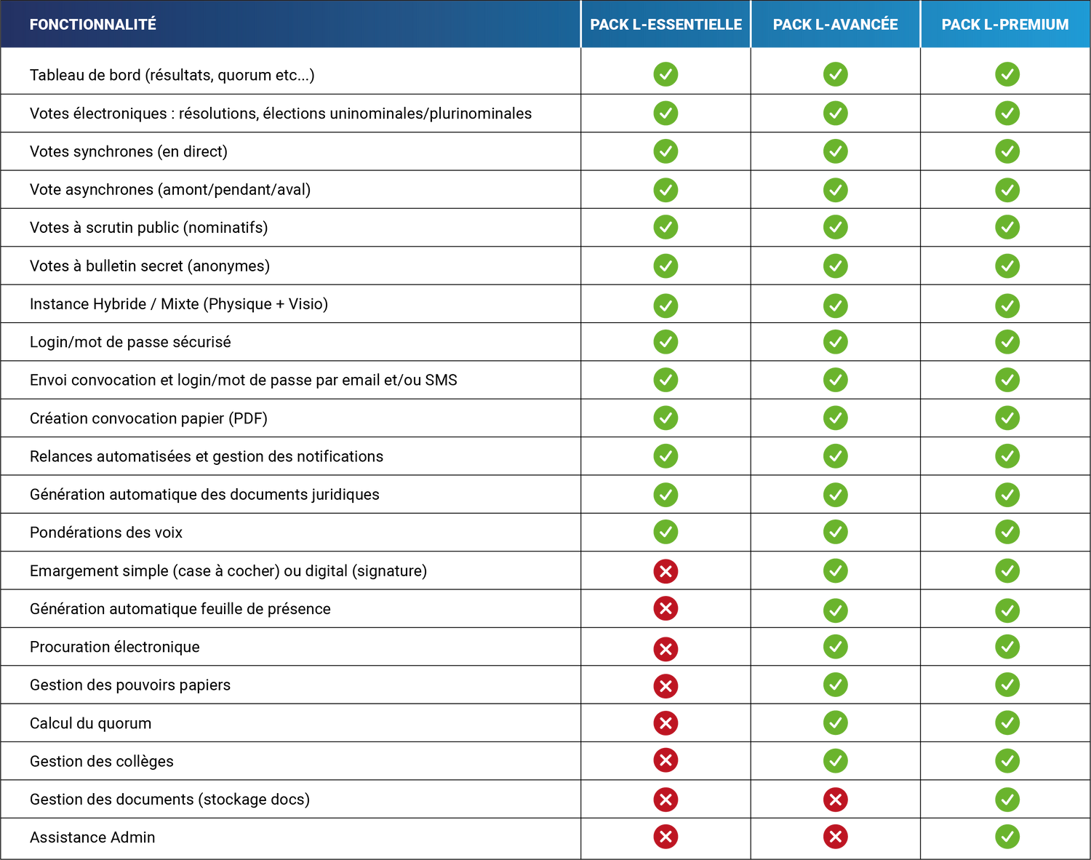Viewport: 1091px width, 860px height.
Task: Click the Emargement simple ou digital row label
Action: tap(228, 571)
